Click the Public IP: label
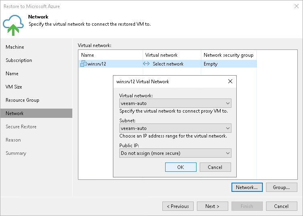The width and height of the screenshot is (303, 216). pyautogui.click(x=129, y=146)
